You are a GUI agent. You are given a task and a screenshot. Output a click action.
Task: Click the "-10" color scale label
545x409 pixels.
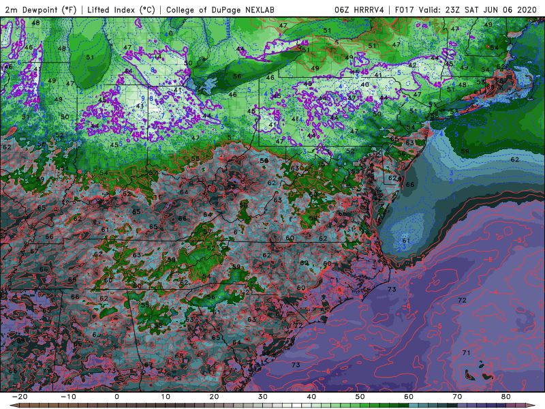tap(68, 397)
